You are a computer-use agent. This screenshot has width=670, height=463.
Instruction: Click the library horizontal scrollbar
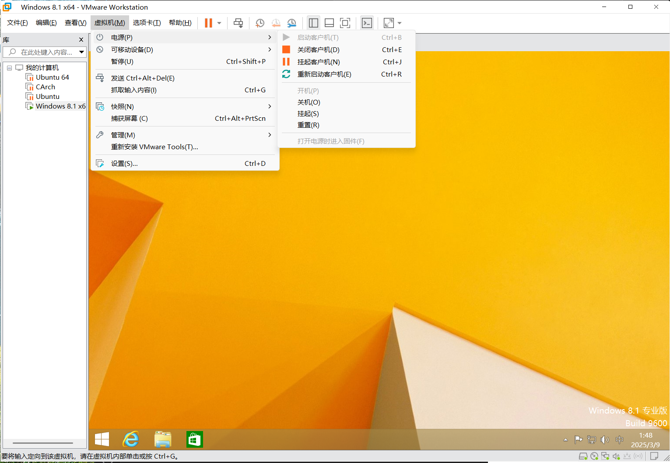43,443
